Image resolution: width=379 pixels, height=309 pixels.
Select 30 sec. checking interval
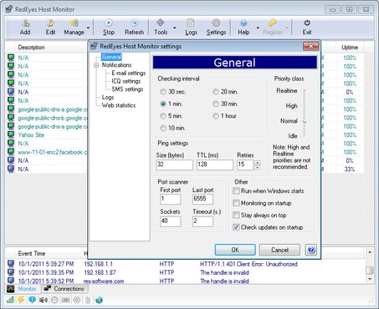(163, 92)
